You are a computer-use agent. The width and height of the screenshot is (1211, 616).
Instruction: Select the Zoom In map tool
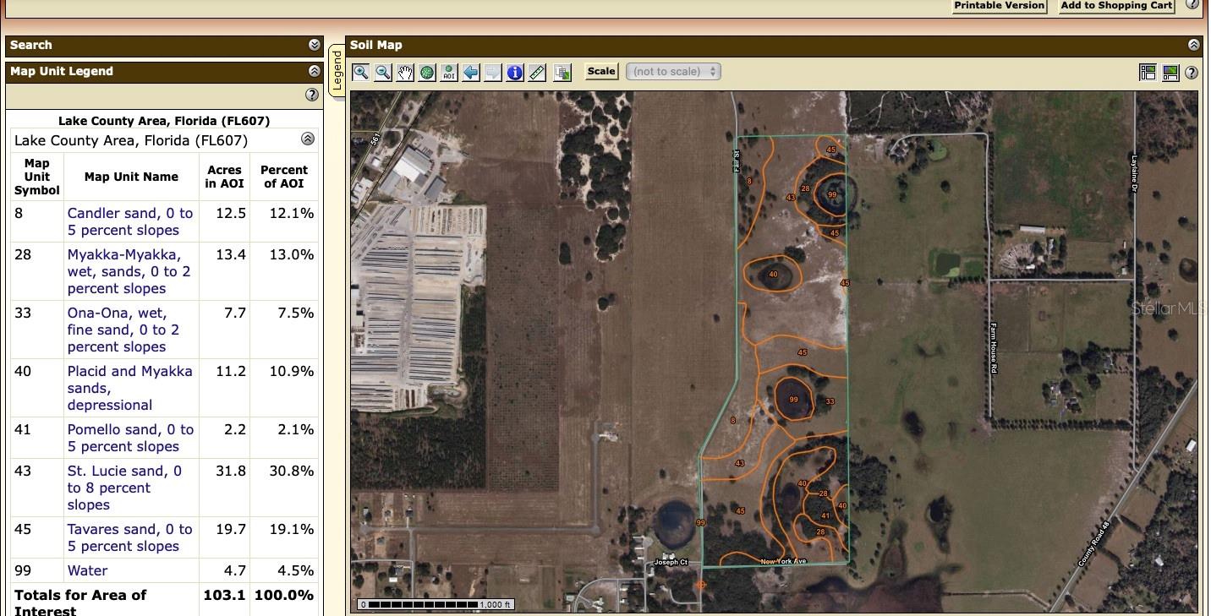[x=361, y=73]
